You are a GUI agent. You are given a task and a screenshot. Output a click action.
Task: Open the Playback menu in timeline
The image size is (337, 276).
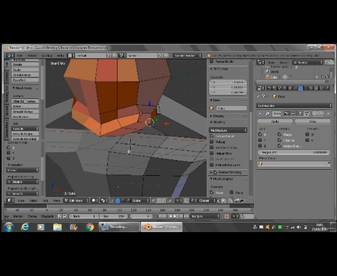pyautogui.click(x=47, y=216)
